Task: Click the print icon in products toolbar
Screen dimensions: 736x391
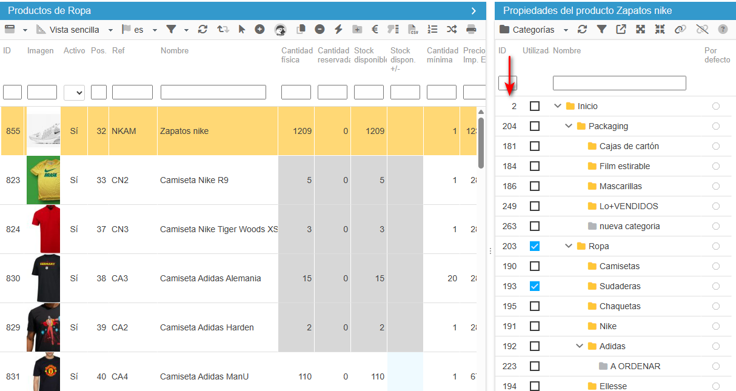Action: coord(471,29)
